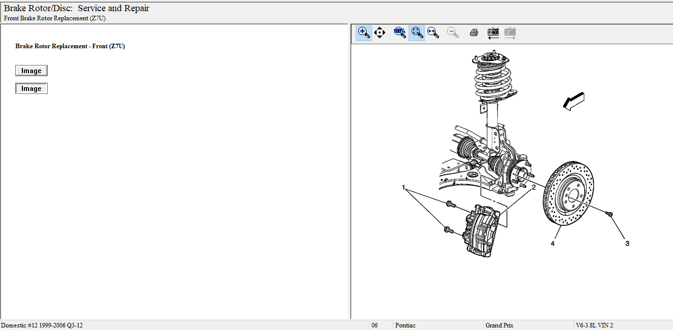673x330 pixels.
Task: Select the zoom in magnifier tool
Action: 363,33
